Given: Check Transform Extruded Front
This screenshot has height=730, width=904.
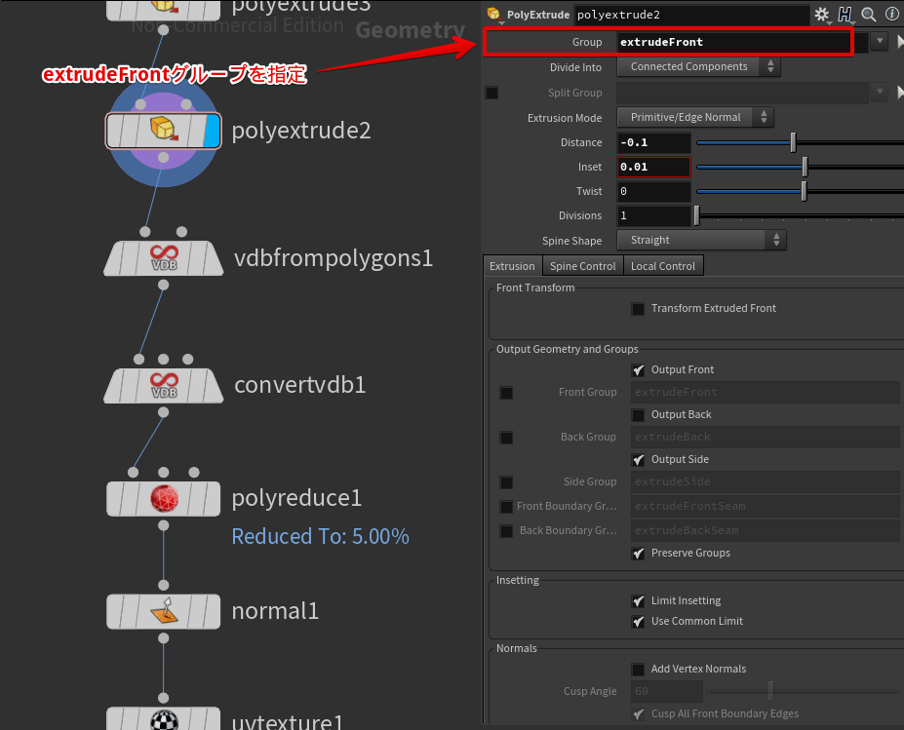Looking at the screenshot, I should [x=638, y=309].
